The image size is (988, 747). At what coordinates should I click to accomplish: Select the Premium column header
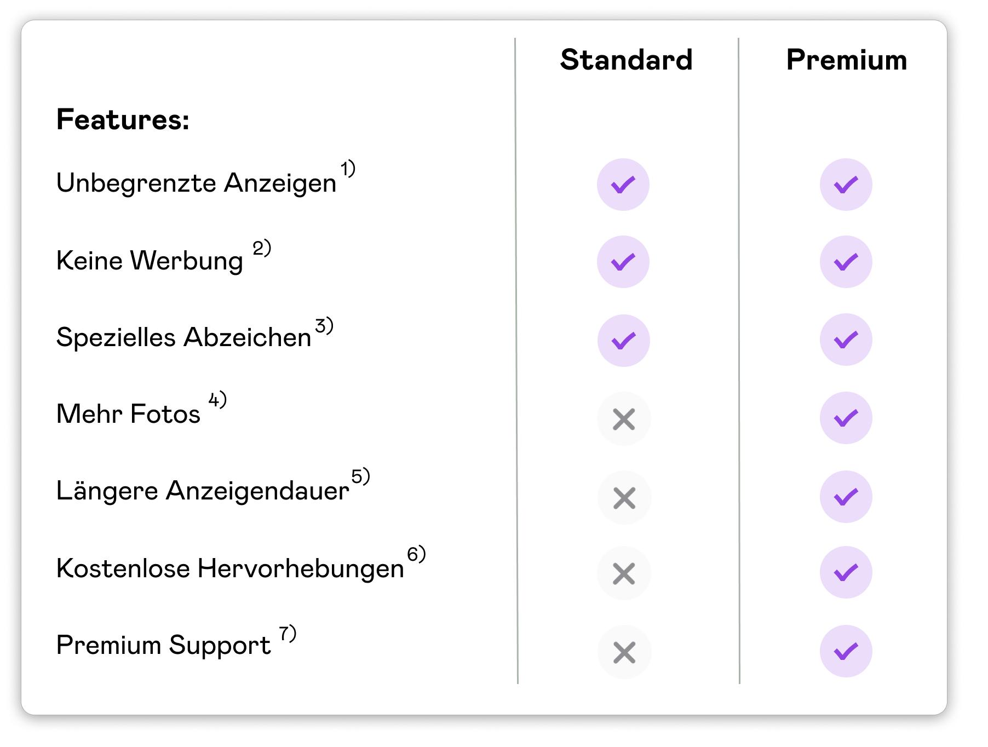[847, 59]
